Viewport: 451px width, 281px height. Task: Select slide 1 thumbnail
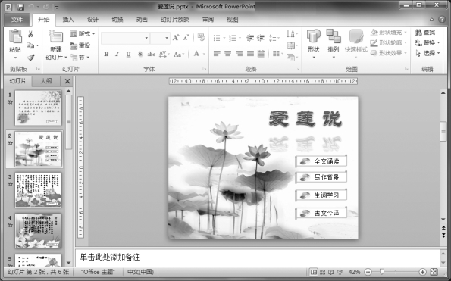pyautogui.click(x=38, y=108)
